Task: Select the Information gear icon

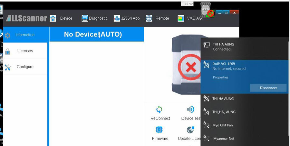Action: (x=8, y=35)
